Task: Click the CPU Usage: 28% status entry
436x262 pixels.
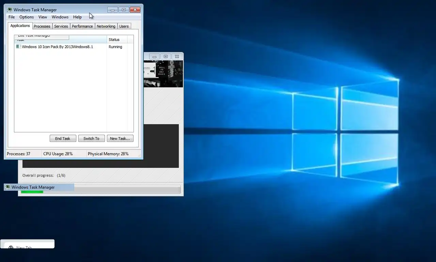Action: pos(58,154)
